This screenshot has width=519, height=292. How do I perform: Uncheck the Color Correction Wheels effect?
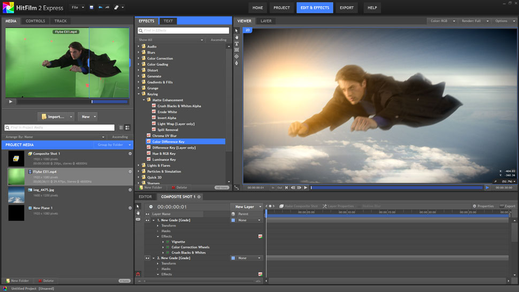(167, 247)
